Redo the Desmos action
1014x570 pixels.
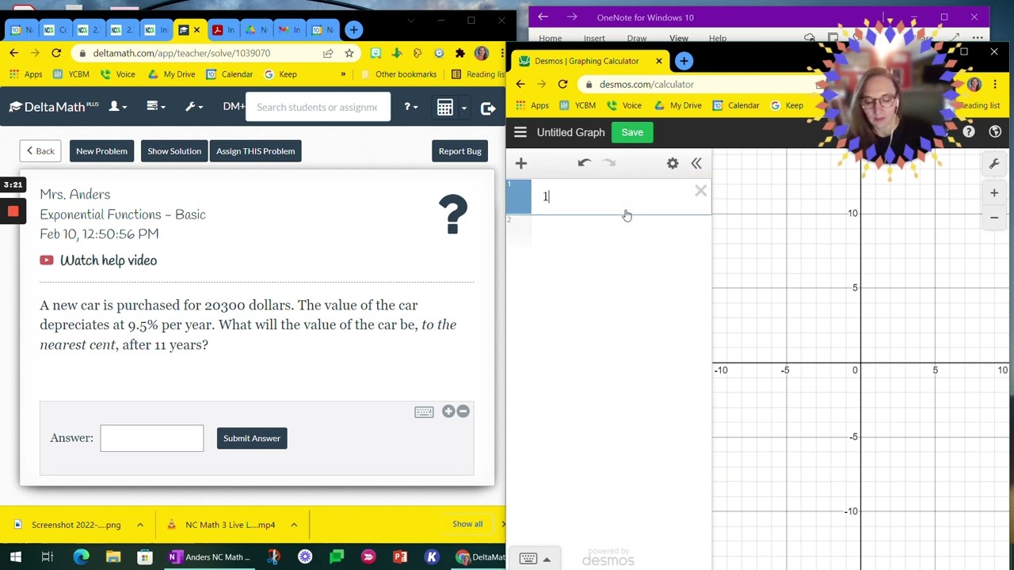click(x=609, y=163)
